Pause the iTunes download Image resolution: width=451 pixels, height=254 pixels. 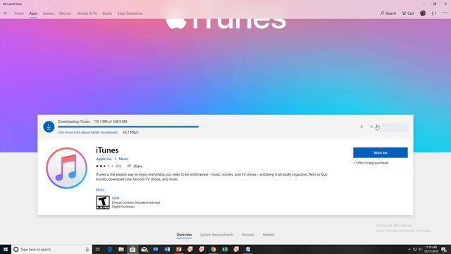tap(362, 127)
